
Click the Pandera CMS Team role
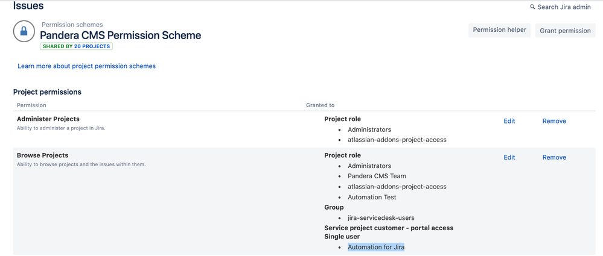[x=377, y=176]
